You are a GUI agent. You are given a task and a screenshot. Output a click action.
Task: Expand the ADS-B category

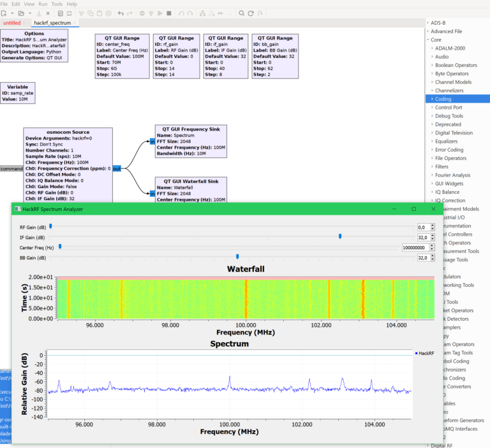pos(428,23)
